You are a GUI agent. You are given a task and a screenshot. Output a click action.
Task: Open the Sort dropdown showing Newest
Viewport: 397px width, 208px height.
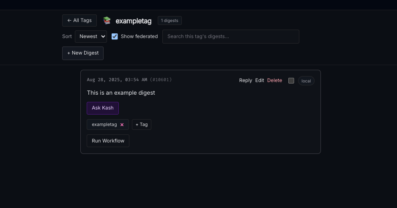pyautogui.click(x=91, y=36)
